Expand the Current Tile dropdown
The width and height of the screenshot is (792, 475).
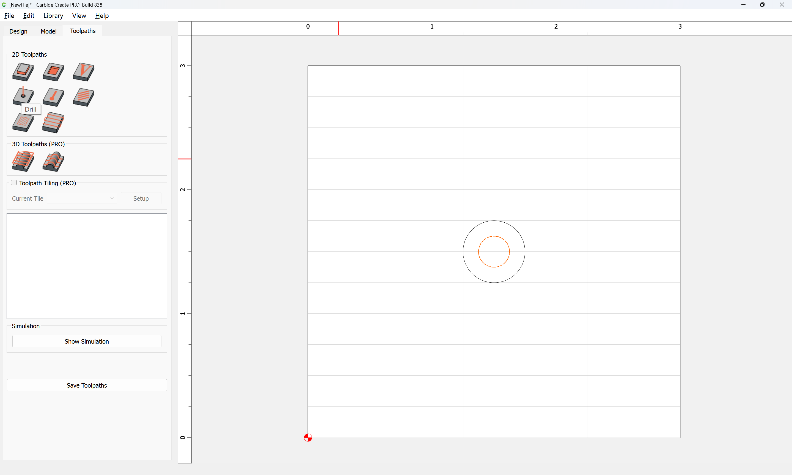click(x=82, y=198)
